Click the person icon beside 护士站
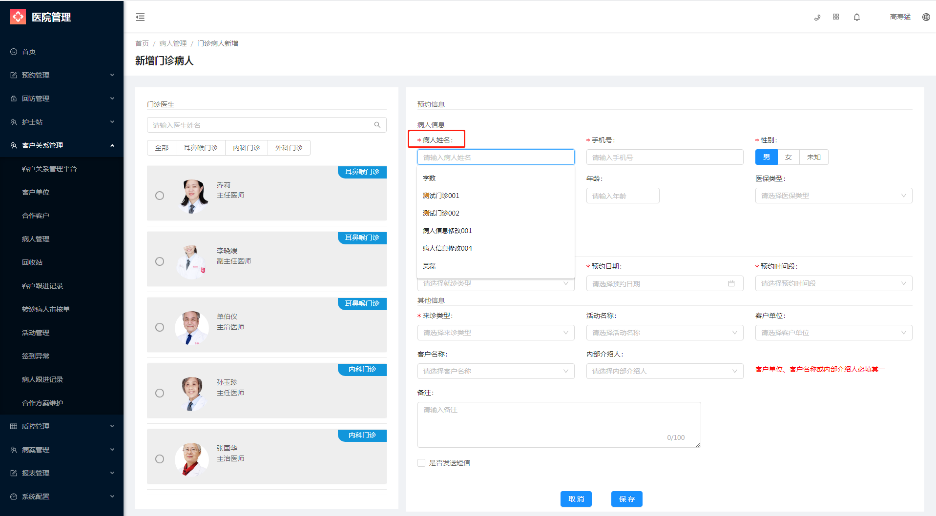936x516 pixels. 14,122
